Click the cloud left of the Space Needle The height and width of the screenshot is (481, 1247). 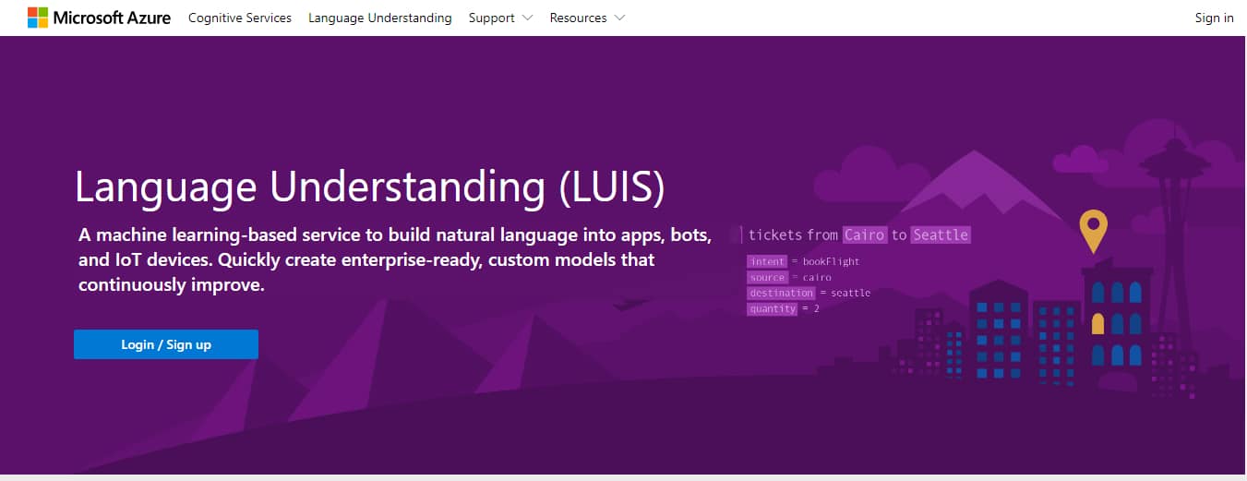(x=1080, y=159)
